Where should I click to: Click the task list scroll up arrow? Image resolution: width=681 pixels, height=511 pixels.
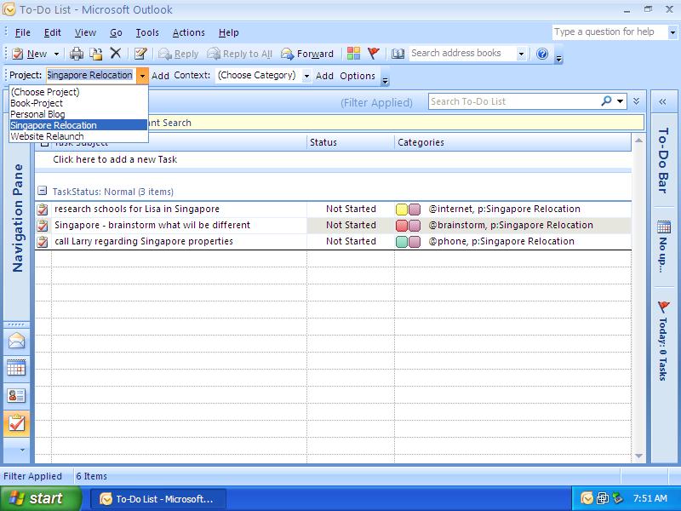coord(638,141)
